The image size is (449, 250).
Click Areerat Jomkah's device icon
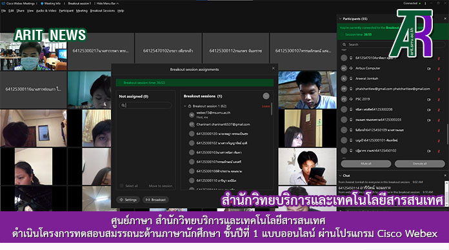click(x=351, y=79)
